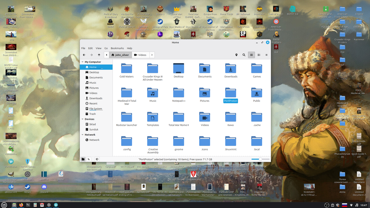
Task: Show treeview in sidebar
Action: pyautogui.click(x=89, y=159)
